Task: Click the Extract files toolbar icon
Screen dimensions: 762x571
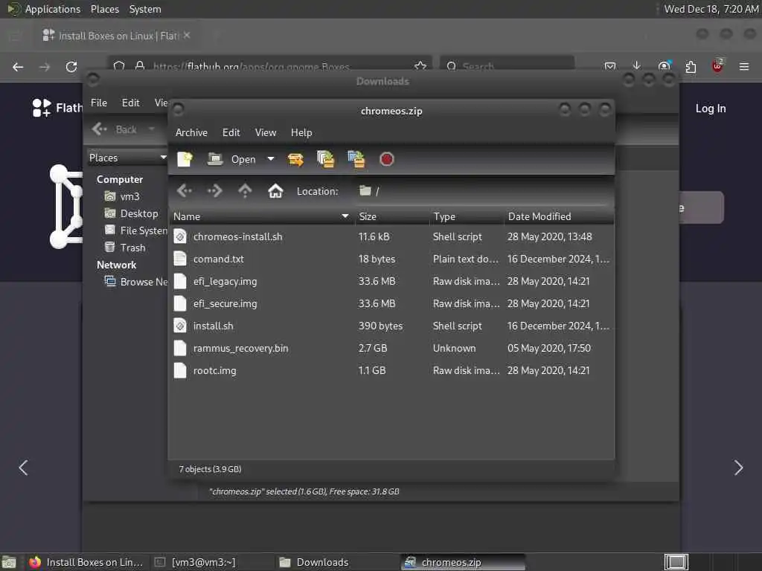Action: point(295,159)
